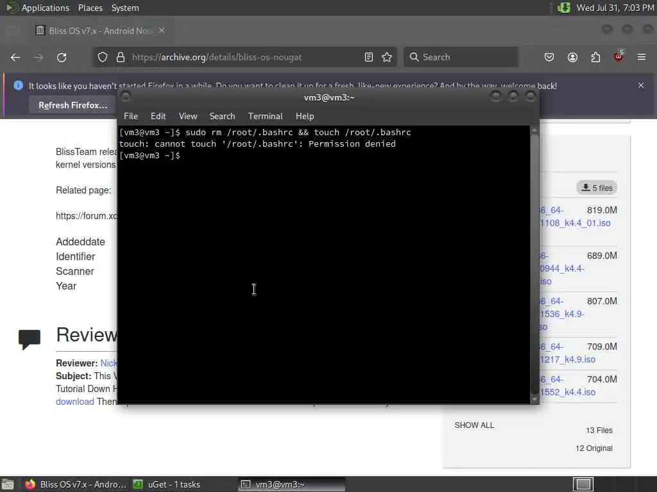Open the 1108_k4.4_01.iso download link

pos(575,223)
